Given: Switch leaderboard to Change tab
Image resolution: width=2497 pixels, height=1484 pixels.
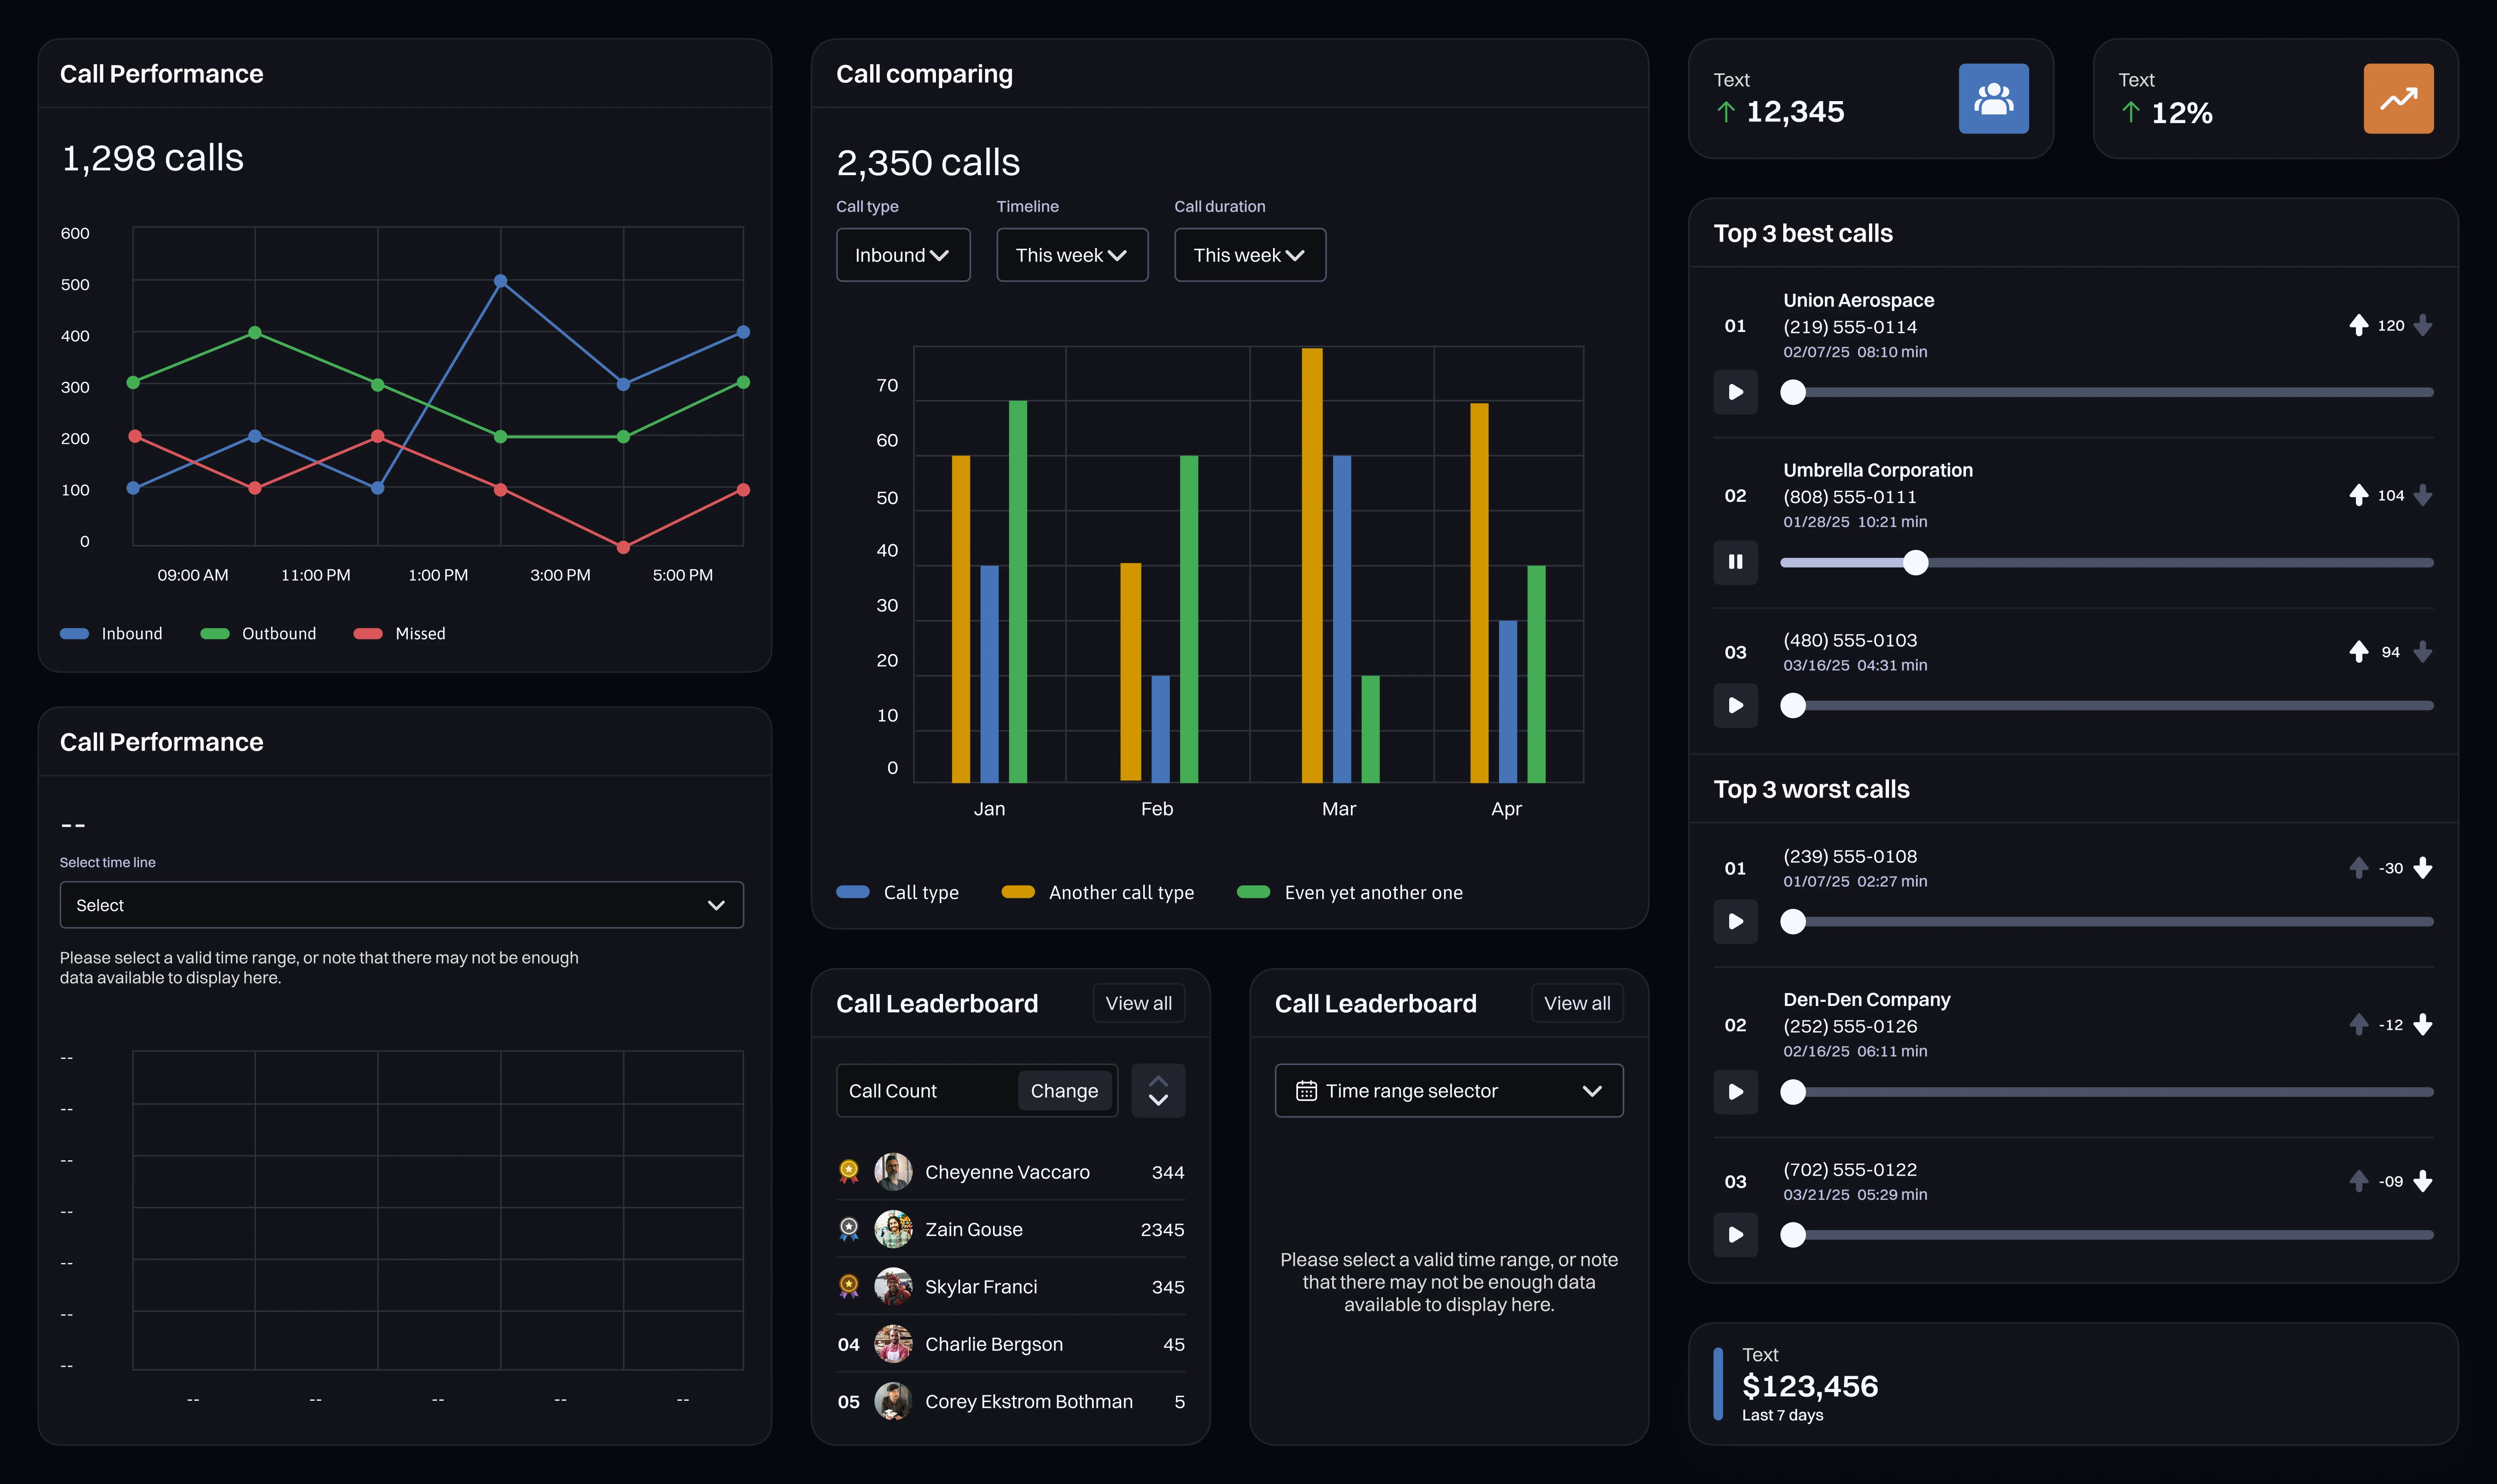Looking at the screenshot, I should pos(1064,1091).
